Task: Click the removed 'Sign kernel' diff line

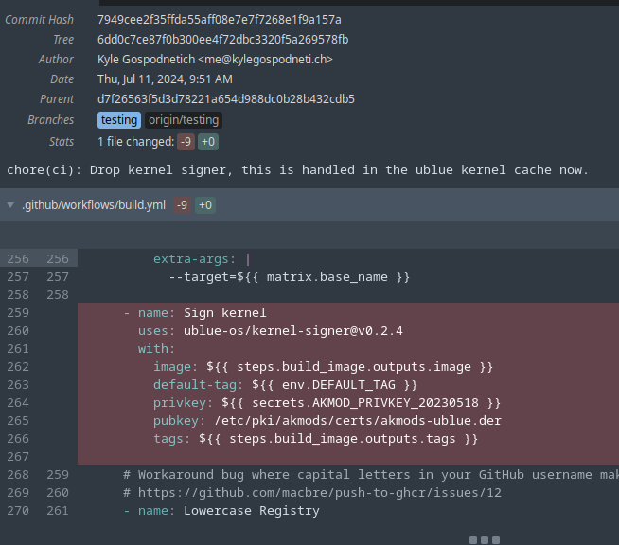Action: (x=225, y=313)
